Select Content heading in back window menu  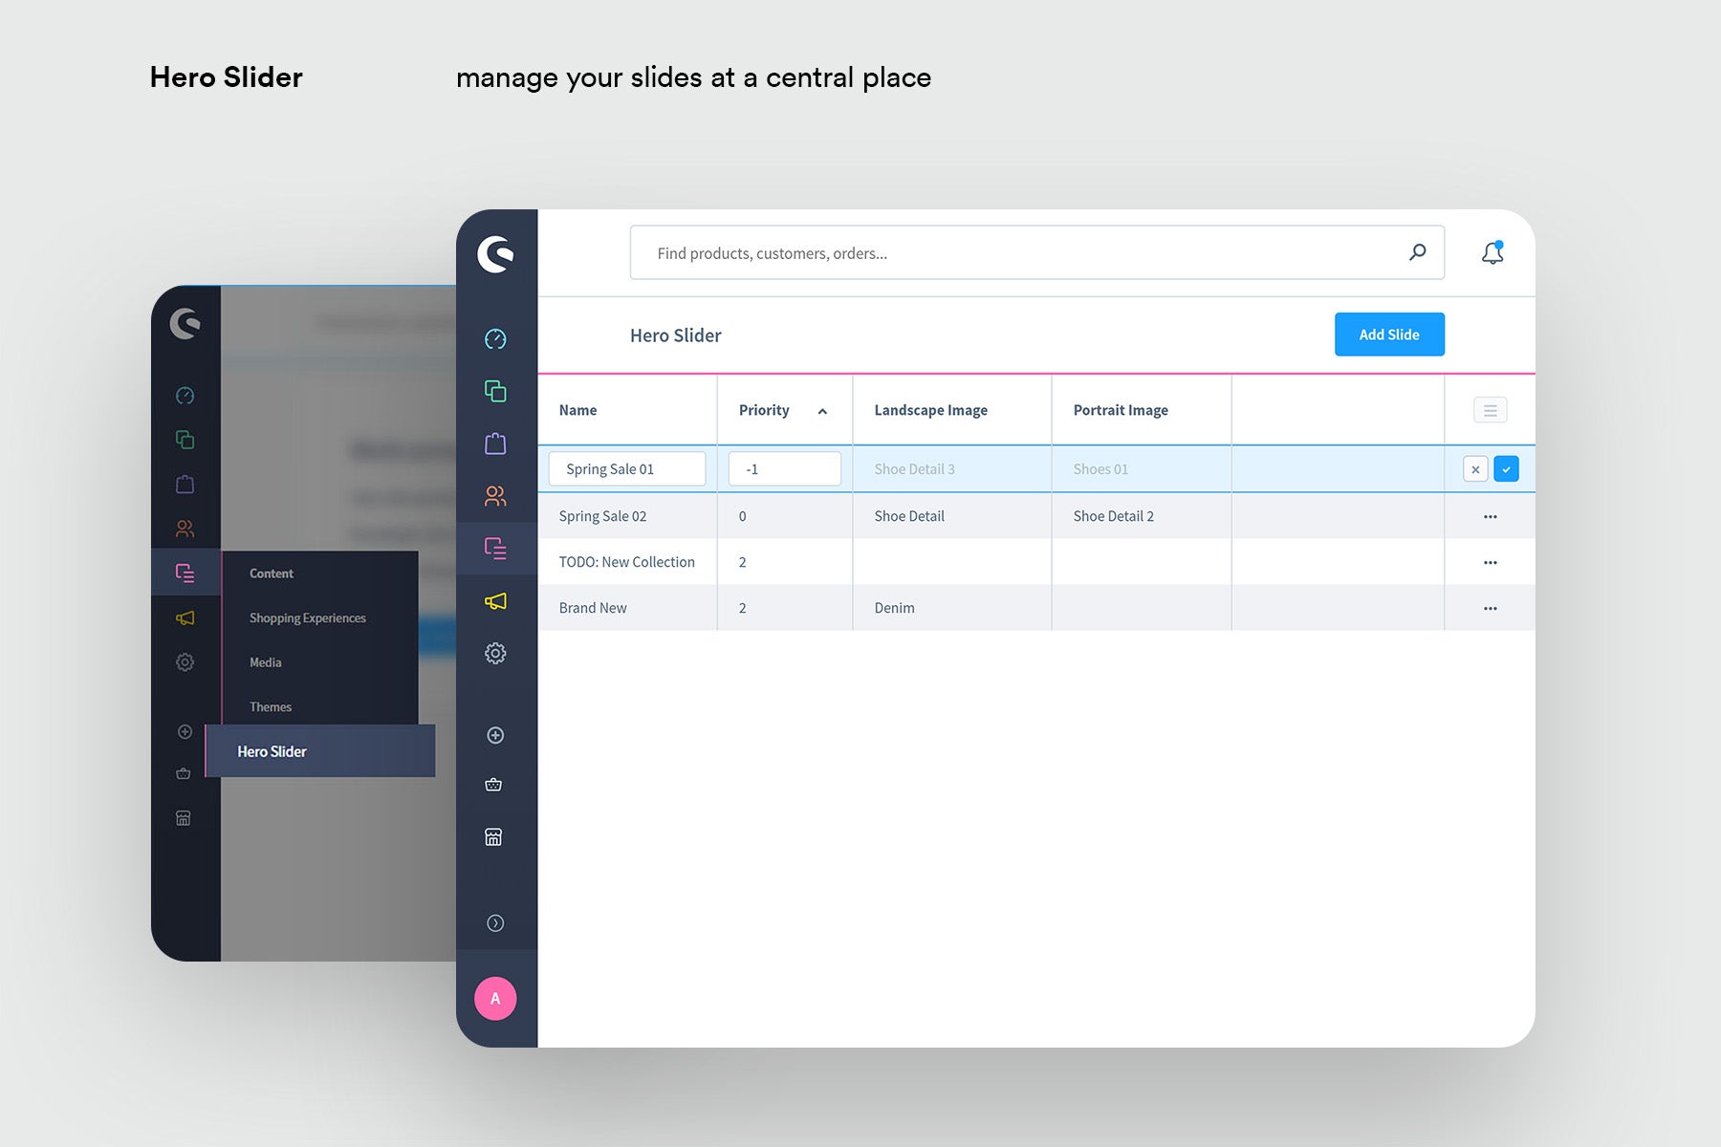point(272,573)
